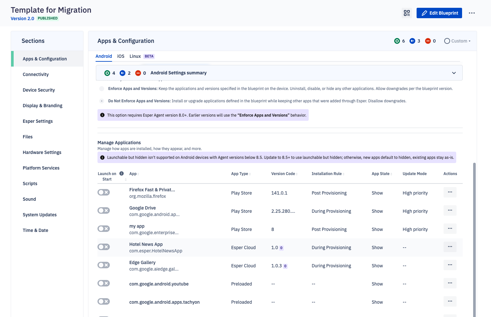The height and width of the screenshot is (317, 491).
Task: Switch to the iOS tab
Action: point(121,56)
